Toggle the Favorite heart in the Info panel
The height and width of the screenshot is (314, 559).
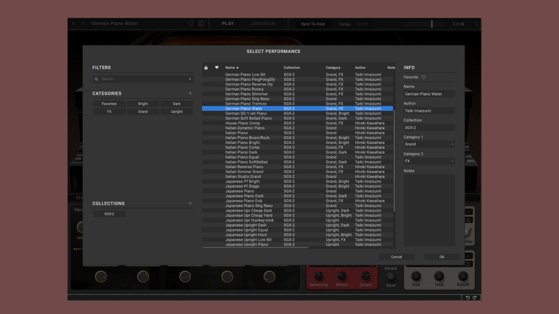coord(423,77)
